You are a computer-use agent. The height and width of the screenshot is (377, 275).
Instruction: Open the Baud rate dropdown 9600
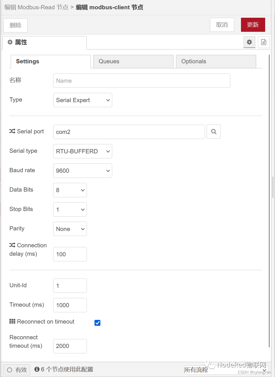[83, 171]
